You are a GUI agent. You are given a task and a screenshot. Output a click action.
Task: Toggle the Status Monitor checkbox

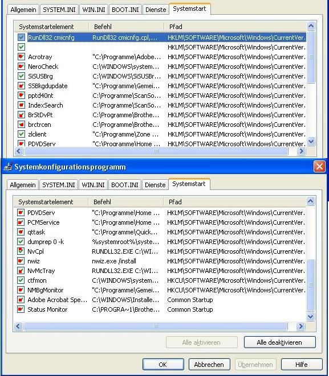21,309
